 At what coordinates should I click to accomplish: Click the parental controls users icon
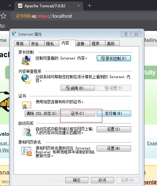[26, 60]
